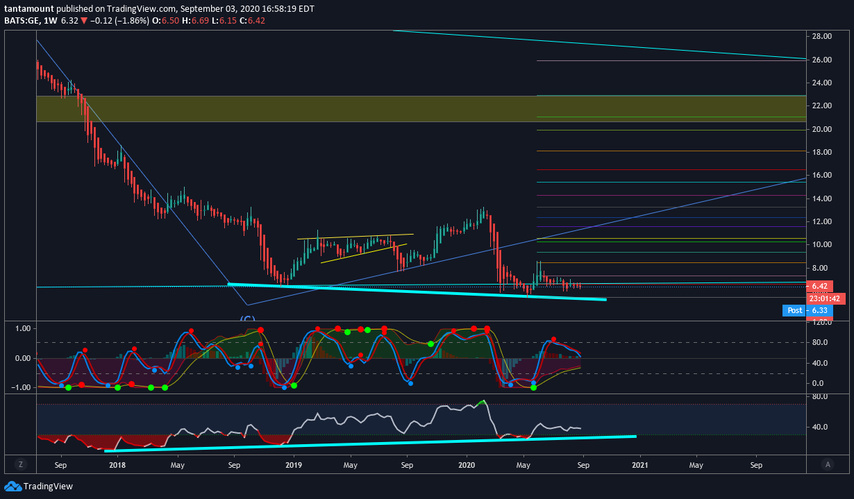Viewport: 854px width, 499px height.
Task: Click the 10.00 price axis label
Action: (x=822, y=244)
